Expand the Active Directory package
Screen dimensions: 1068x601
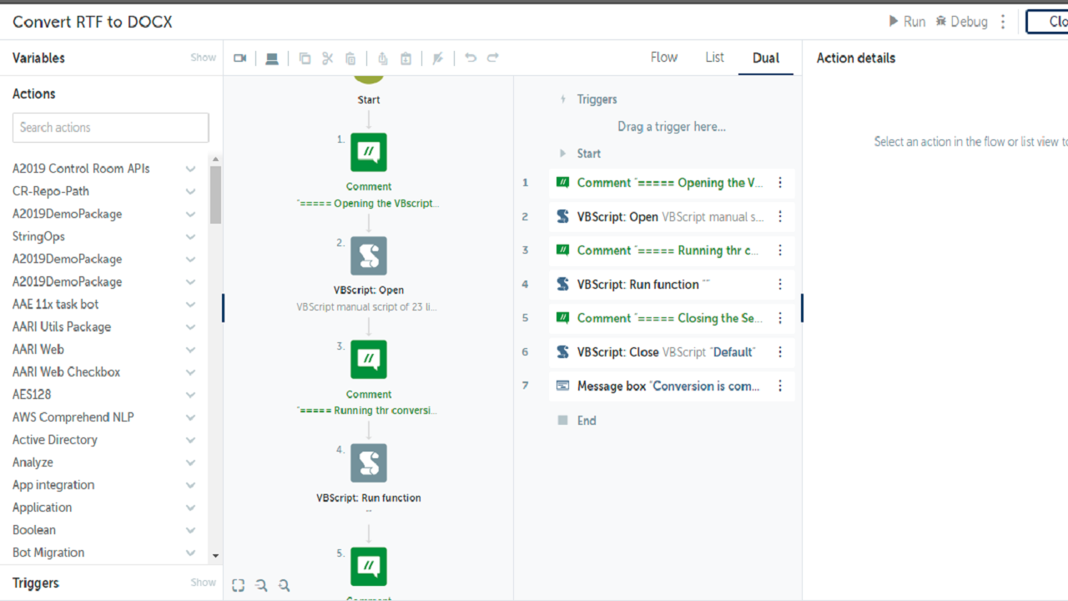(190, 440)
